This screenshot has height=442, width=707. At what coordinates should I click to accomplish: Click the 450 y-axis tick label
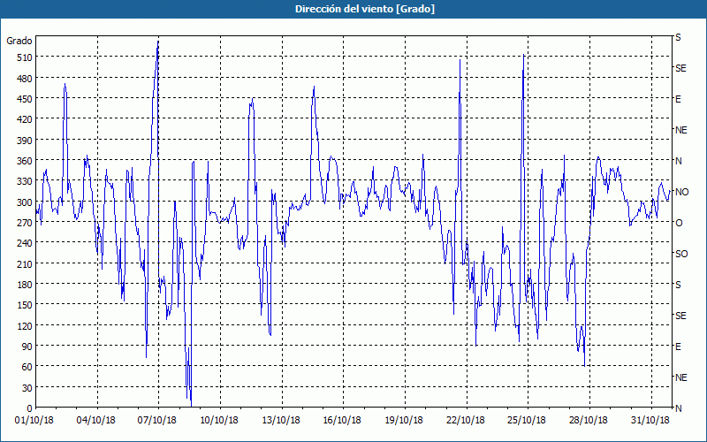click(24, 99)
